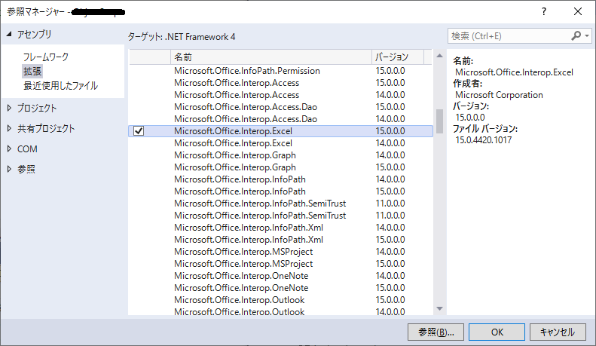Select フレームワーク under アセンブリ
Screen dimensions: 596x346
46,57
